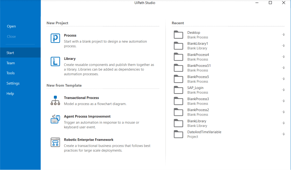Image resolution: width=291 pixels, height=170 pixels.
Task: Open the BlankProcess5 recent project
Action: click(x=198, y=77)
